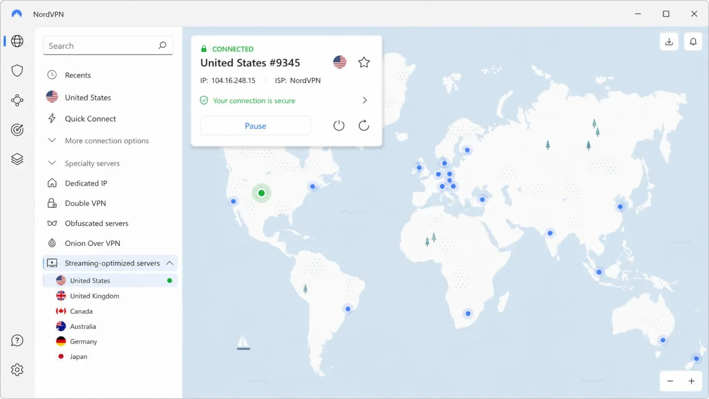Click the green connected US map pin
This screenshot has height=399, width=709.
(x=261, y=193)
